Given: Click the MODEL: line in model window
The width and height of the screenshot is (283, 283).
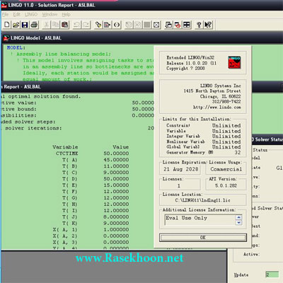Looking at the screenshot, I should point(16,48).
